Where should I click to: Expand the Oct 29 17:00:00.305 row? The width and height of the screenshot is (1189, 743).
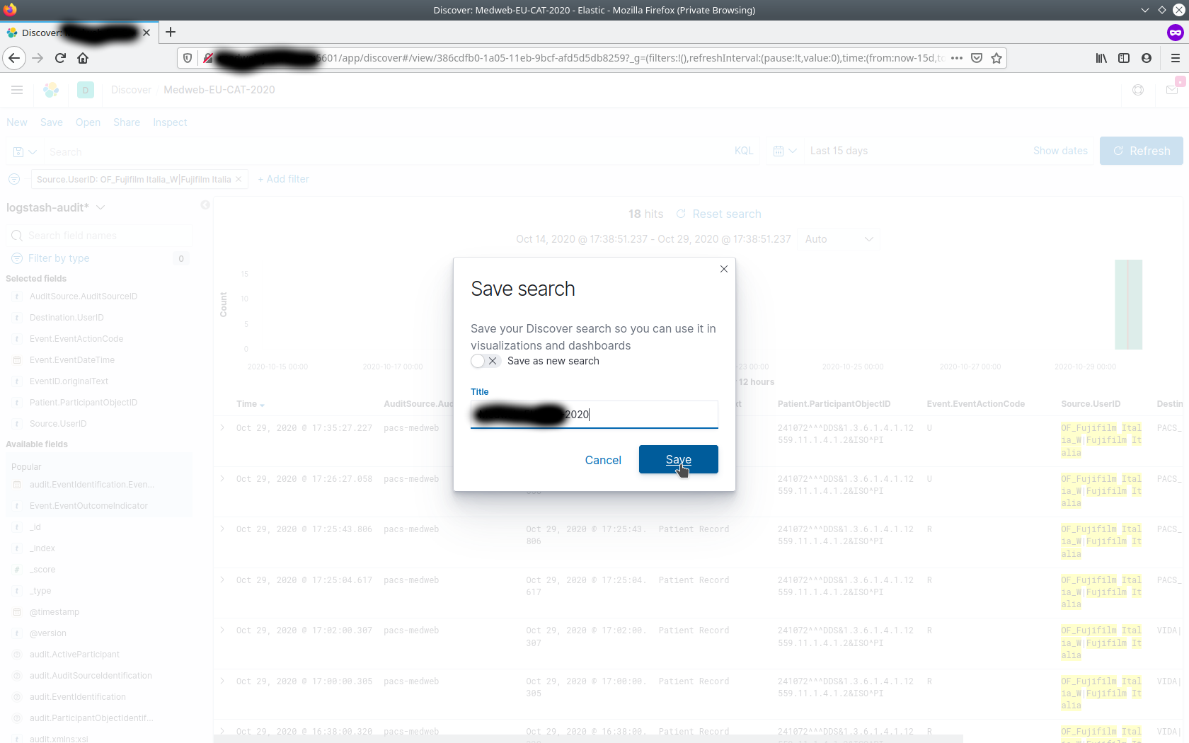click(222, 681)
